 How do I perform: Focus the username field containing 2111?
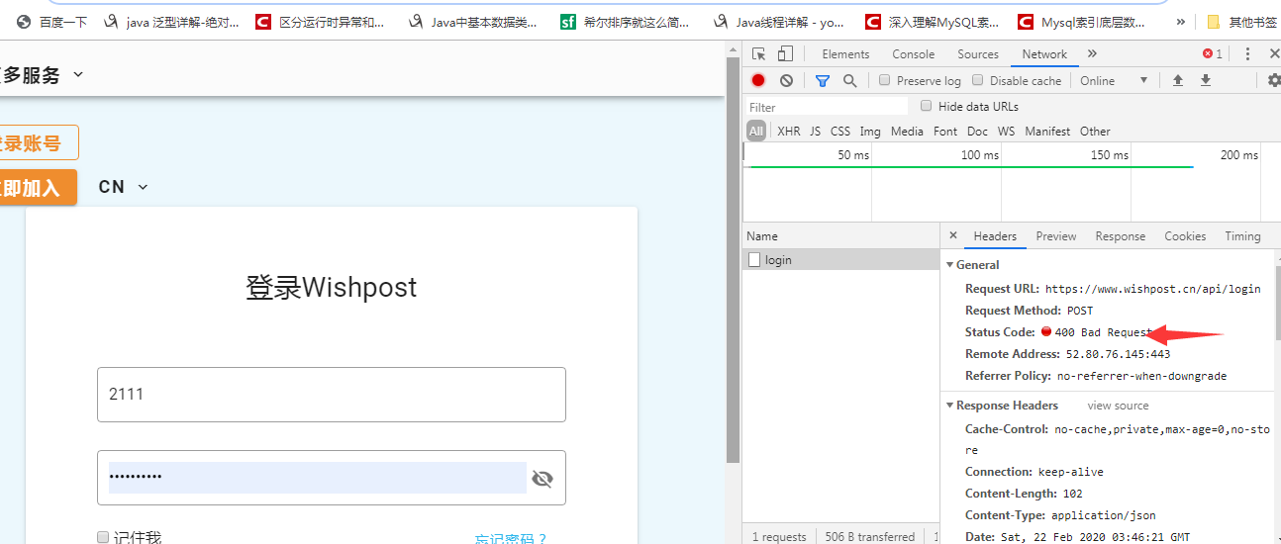click(x=332, y=395)
